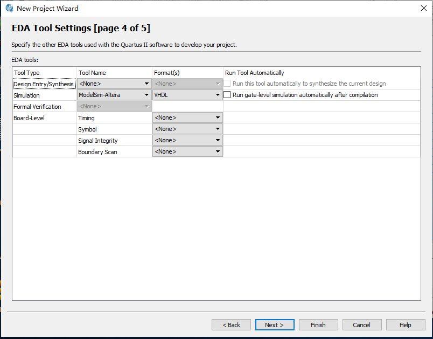The height and width of the screenshot is (339, 433).
Task: Open Board-Level Timing format dropdown
Action: coord(187,117)
